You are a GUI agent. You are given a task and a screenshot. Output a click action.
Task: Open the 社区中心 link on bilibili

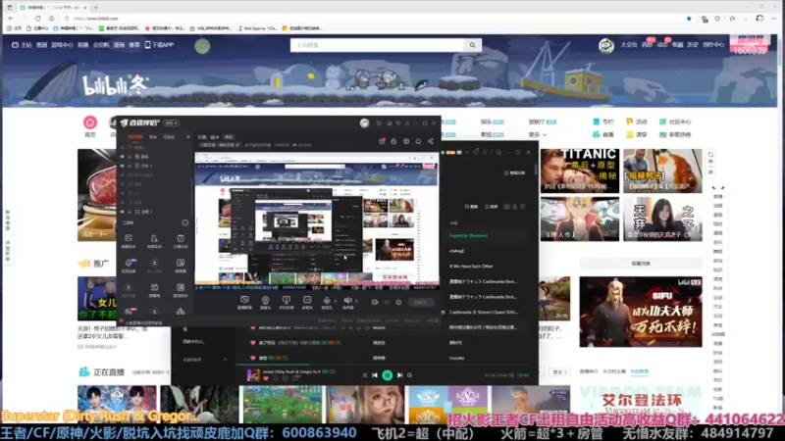pyautogui.click(x=675, y=122)
